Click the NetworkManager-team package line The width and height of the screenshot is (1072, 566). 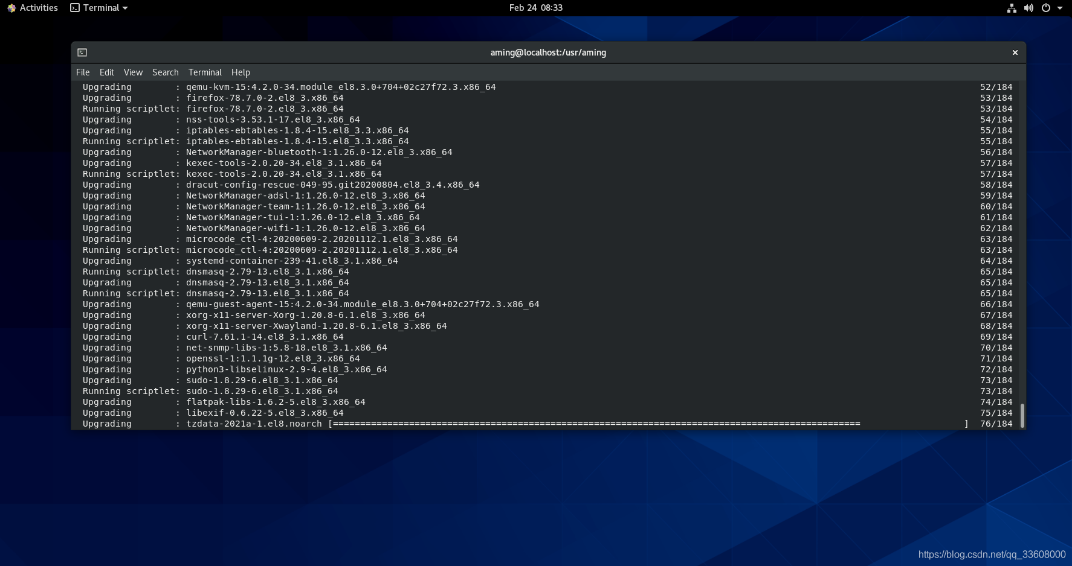547,207
